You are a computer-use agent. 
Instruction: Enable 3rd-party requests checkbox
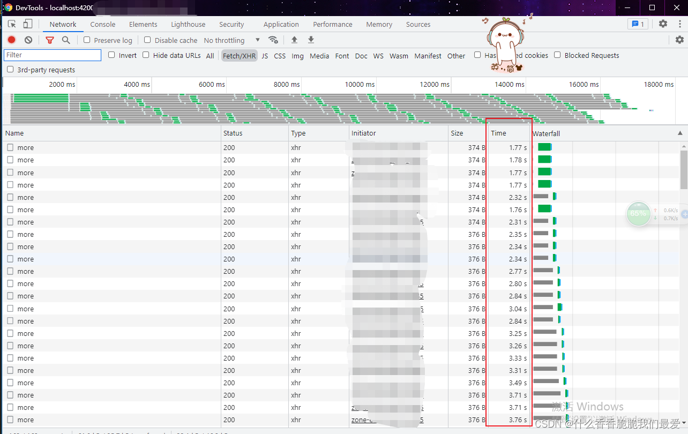click(10, 70)
